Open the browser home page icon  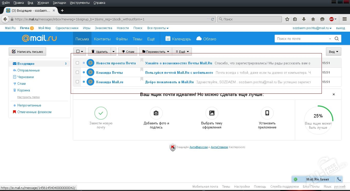point(313,19)
